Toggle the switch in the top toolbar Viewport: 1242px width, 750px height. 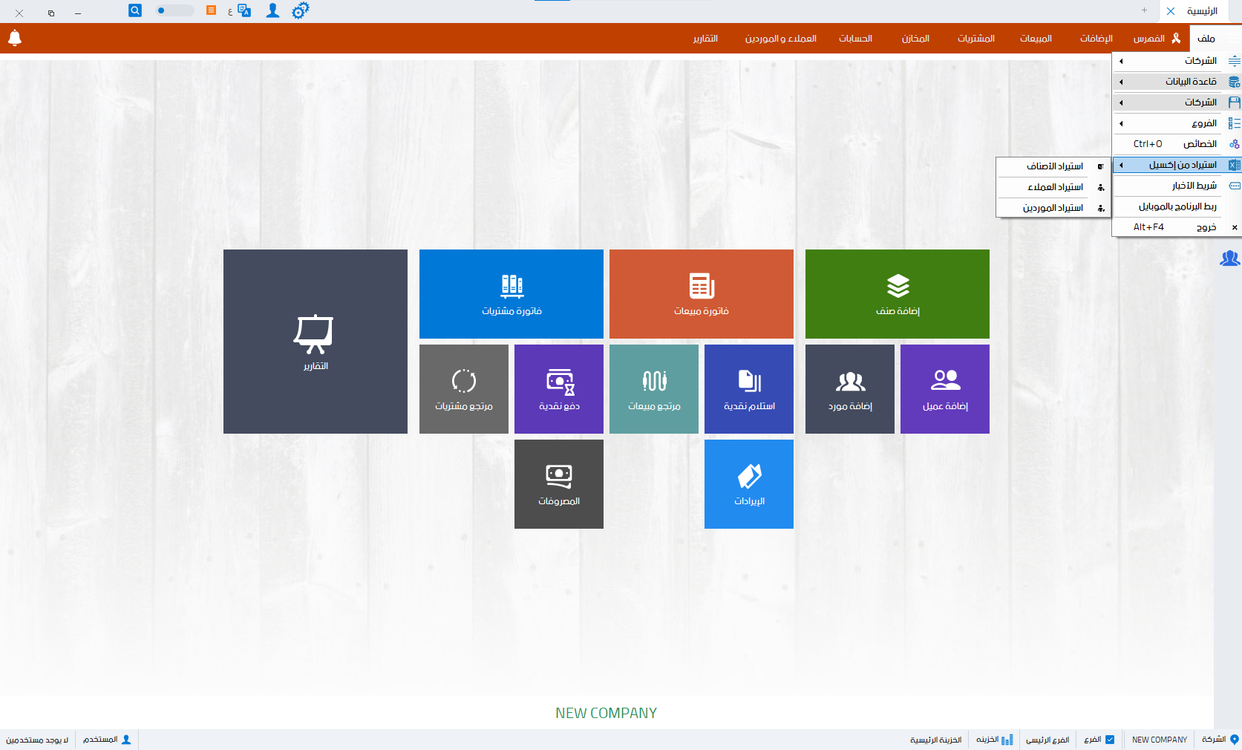(x=174, y=10)
